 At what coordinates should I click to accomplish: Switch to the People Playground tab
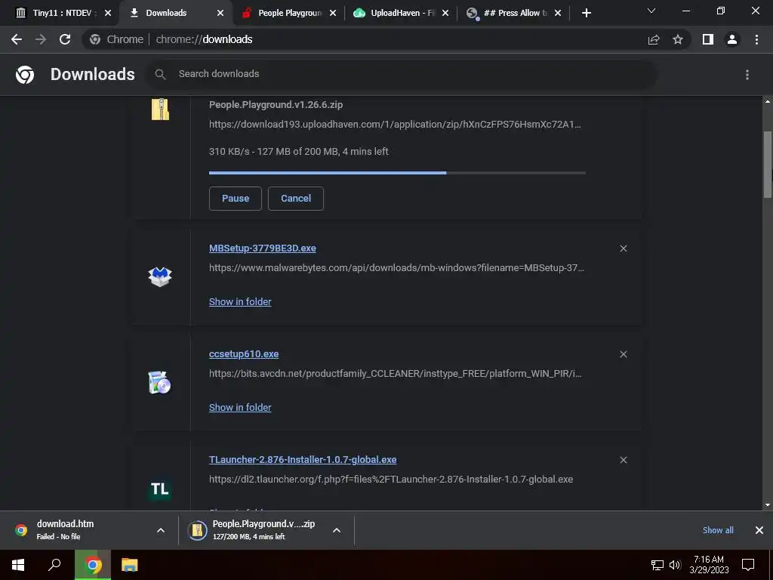(x=289, y=13)
